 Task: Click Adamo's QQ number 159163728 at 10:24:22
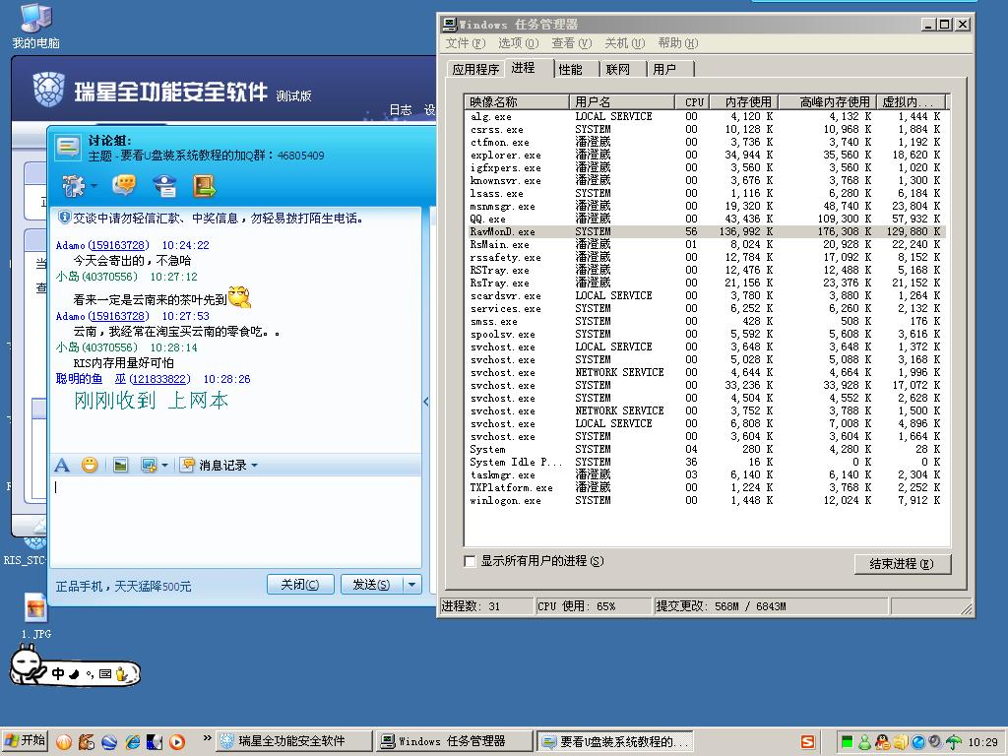tap(118, 245)
